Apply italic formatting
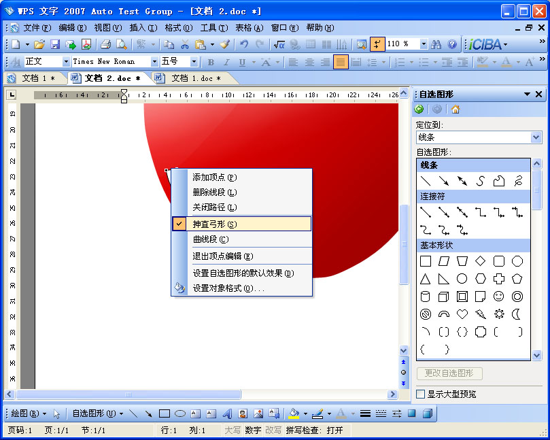Viewport: 550px width, 440px height. coord(227,61)
